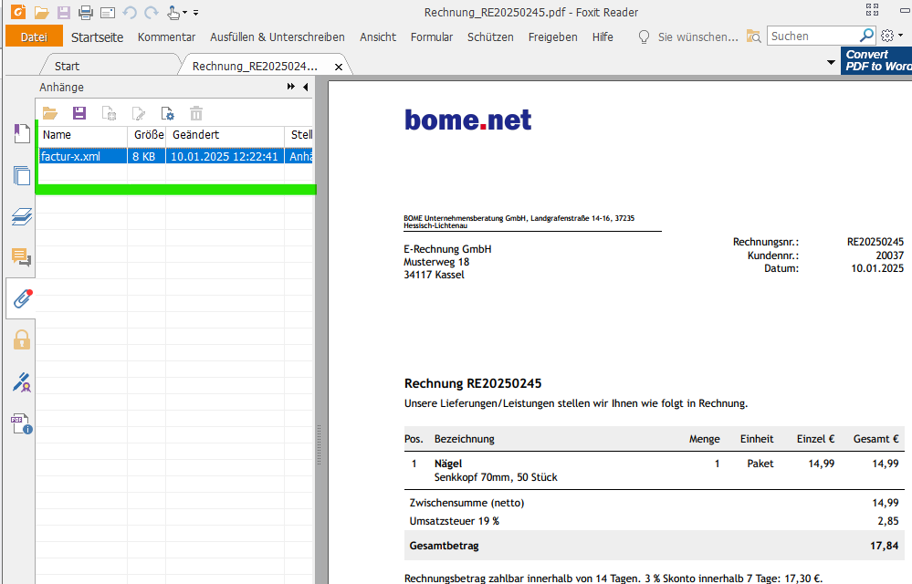Viewport: 912px width, 584px height.
Task: Open the Freigeben ribbon tab
Action: pyautogui.click(x=553, y=37)
